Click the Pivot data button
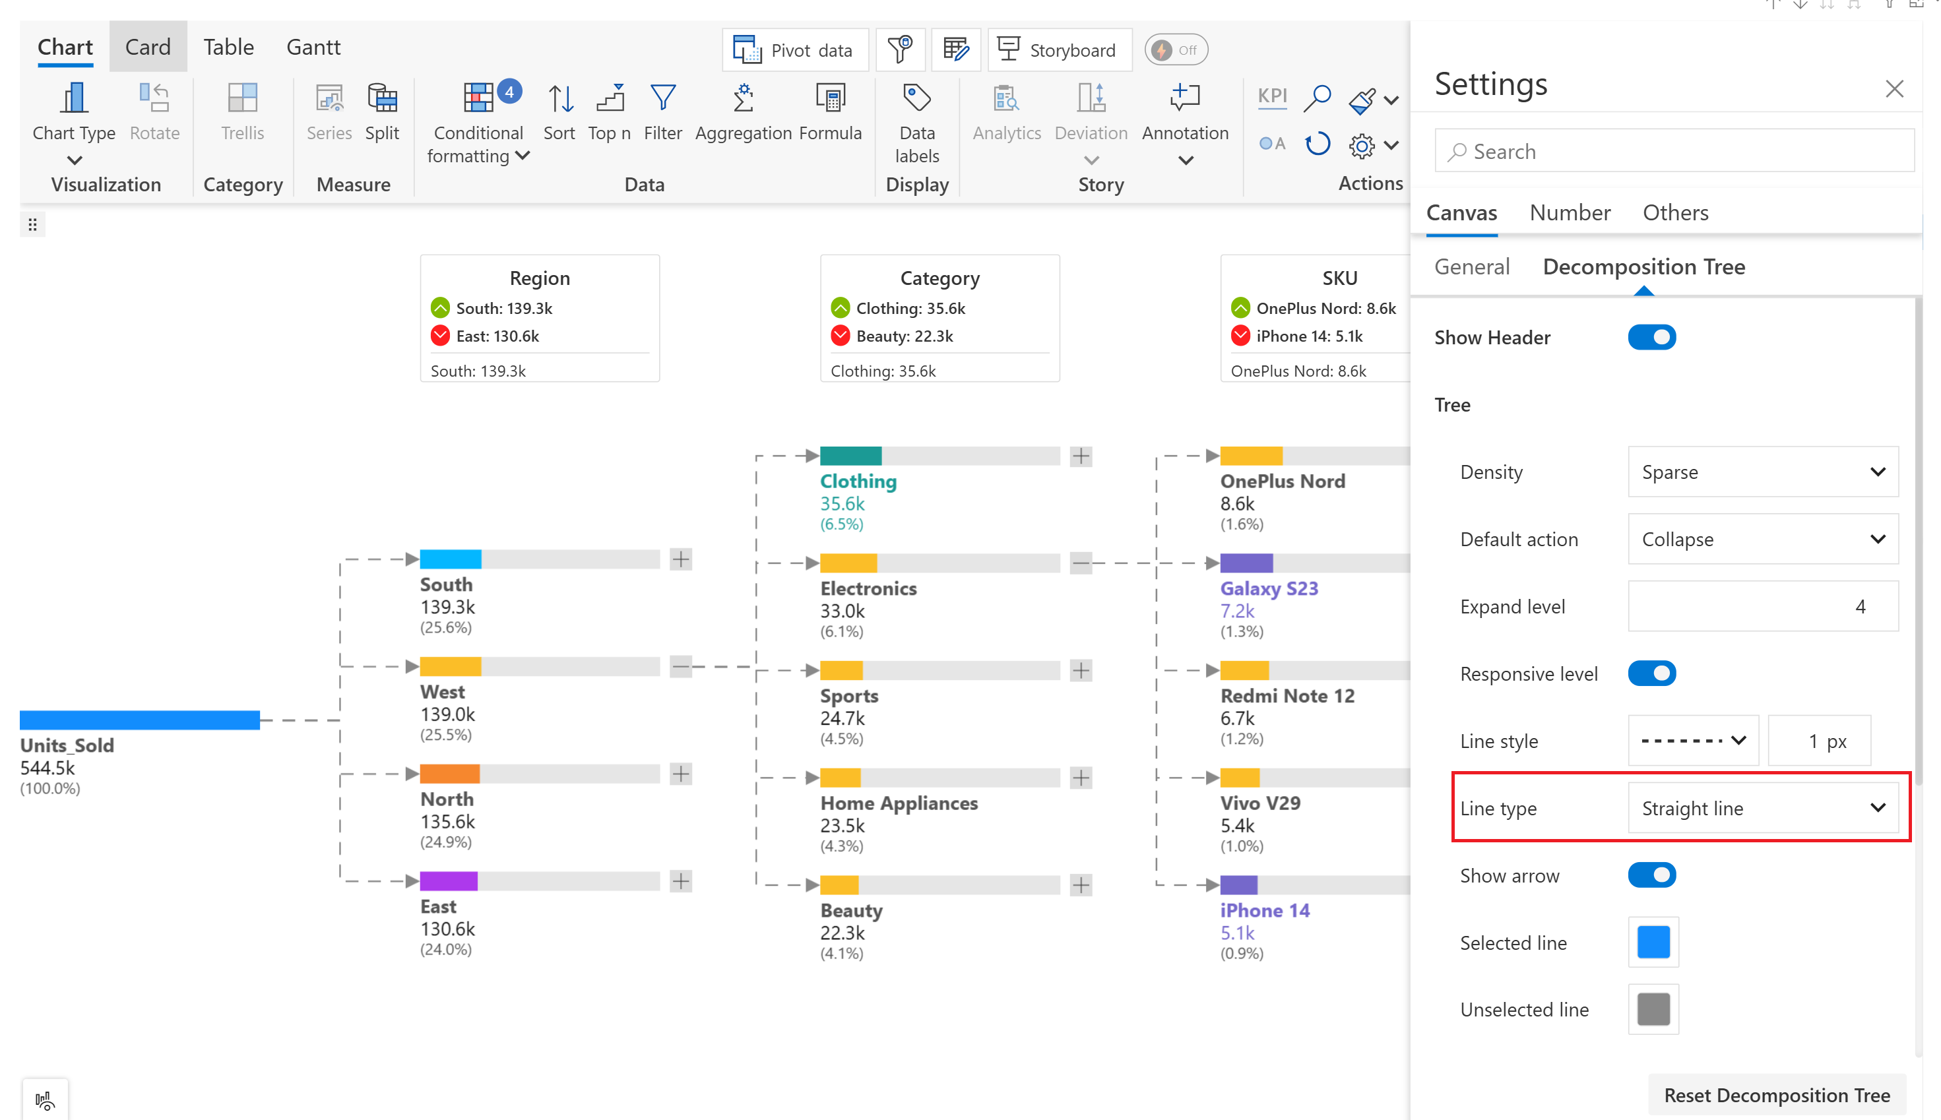 pos(795,51)
